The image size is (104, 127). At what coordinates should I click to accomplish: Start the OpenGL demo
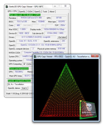click(24, 88)
